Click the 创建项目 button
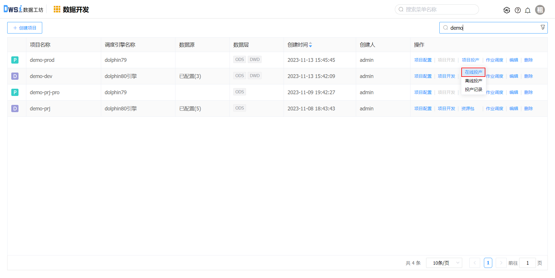This screenshot has height=278, width=555. (25, 28)
